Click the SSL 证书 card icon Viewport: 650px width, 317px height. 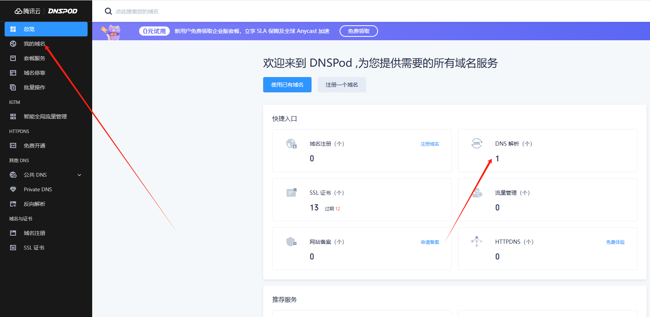291,192
